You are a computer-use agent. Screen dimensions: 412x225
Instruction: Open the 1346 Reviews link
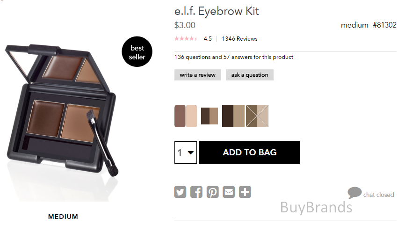pos(239,39)
